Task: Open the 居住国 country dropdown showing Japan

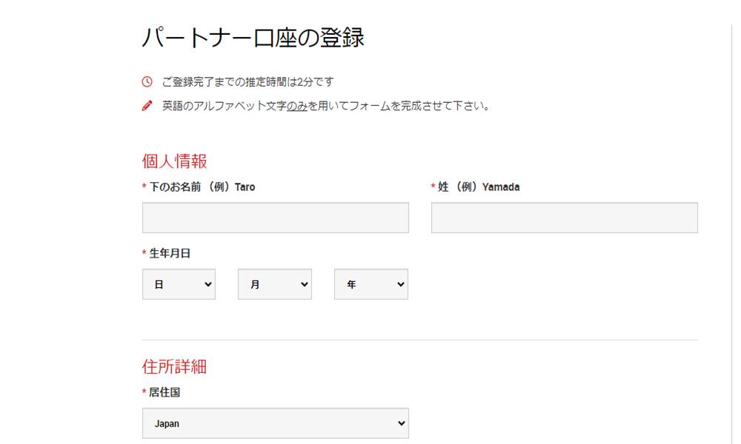Action: 275,423
